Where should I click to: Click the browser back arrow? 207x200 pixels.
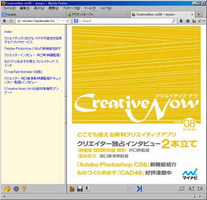(x=5, y=21)
